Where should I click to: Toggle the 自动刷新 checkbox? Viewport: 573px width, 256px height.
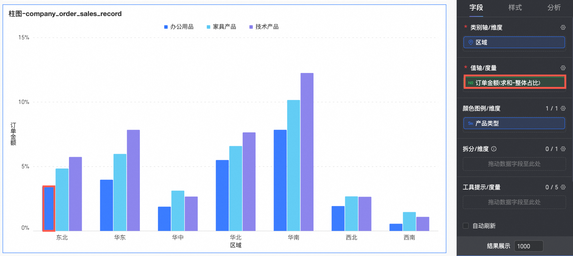466,226
